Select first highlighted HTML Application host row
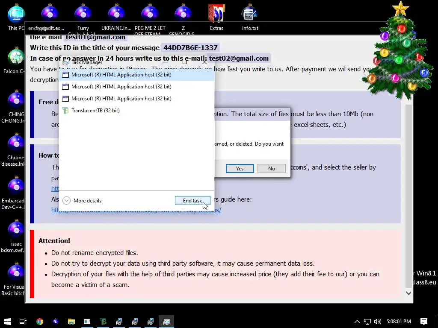This screenshot has height=328, width=438. click(136, 75)
